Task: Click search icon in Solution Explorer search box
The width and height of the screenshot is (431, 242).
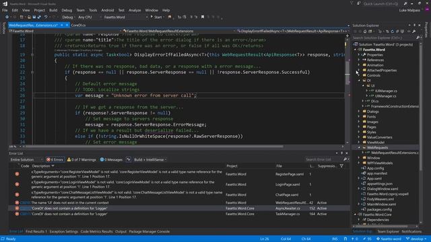Action: click(x=418, y=38)
